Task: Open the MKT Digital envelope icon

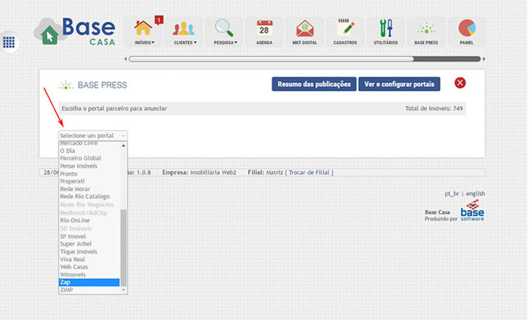Action: pos(305,30)
